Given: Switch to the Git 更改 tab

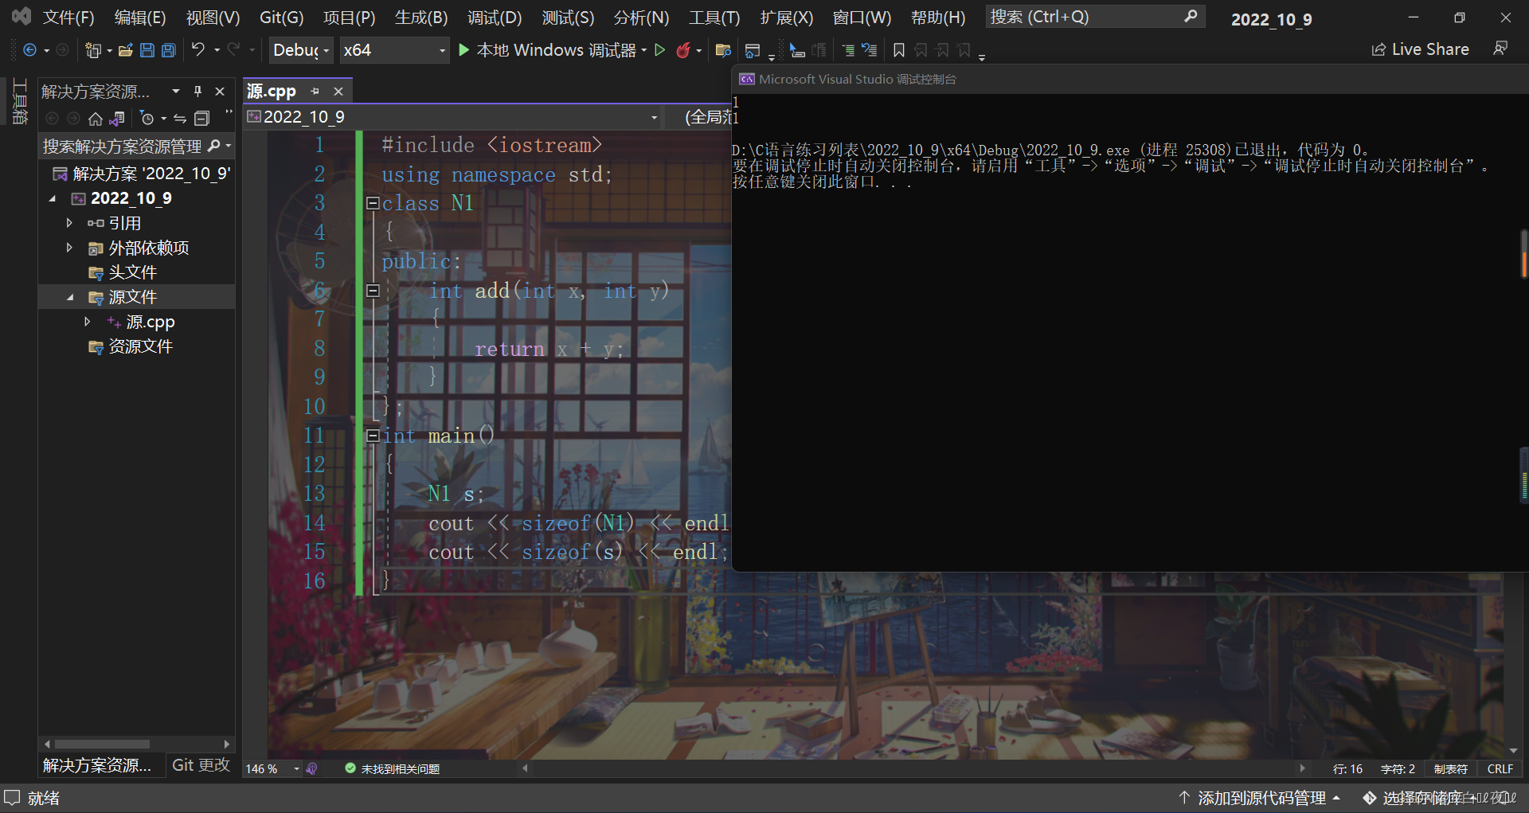Looking at the screenshot, I should coord(201,764).
